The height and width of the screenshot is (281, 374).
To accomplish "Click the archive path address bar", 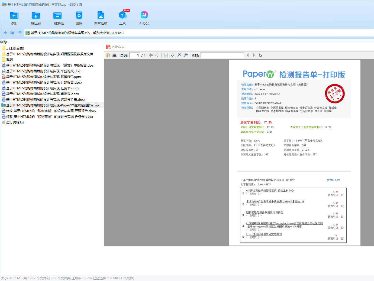I will [x=199, y=33].
